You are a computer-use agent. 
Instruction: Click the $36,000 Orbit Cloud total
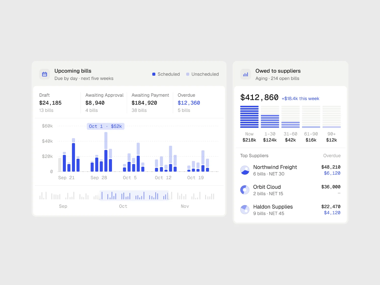(x=331, y=187)
